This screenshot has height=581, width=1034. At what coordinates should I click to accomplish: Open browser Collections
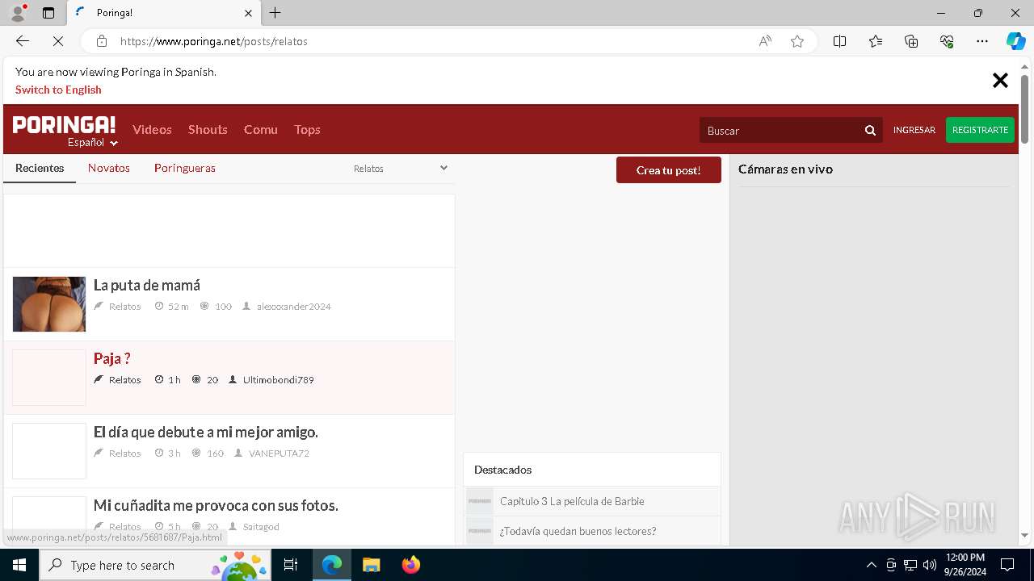click(911, 41)
